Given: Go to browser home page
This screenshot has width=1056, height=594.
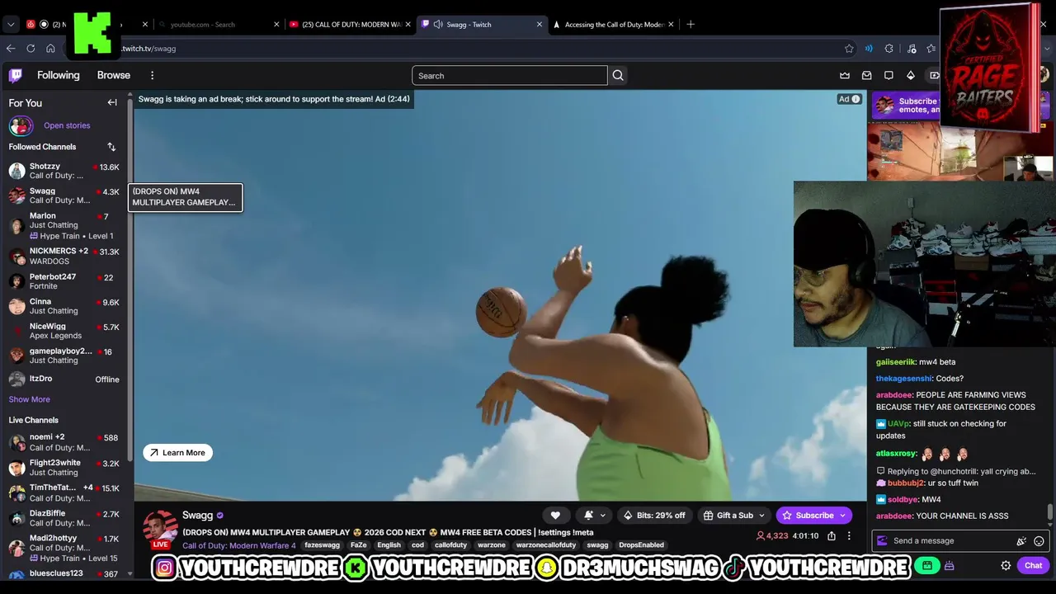Looking at the screenshot, I should point(50,49).
